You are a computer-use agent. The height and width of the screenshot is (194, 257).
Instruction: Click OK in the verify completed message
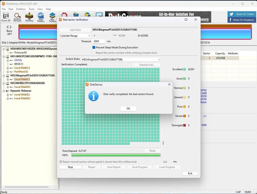[x=128, y=108]
